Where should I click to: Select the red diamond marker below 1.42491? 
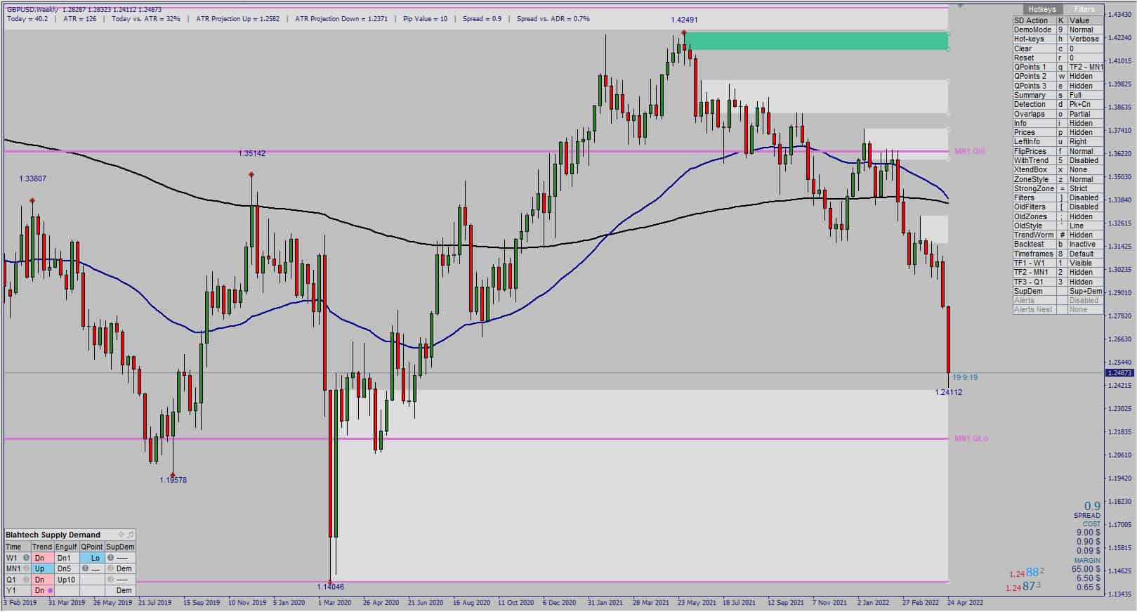[x=683, y=32]
